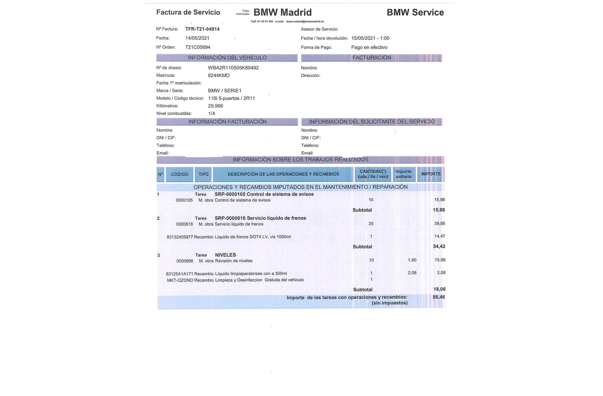The height and width of the screenshot is (396, 603).
Task: Select the code 0000666
Action: click(x=185, y=261)
